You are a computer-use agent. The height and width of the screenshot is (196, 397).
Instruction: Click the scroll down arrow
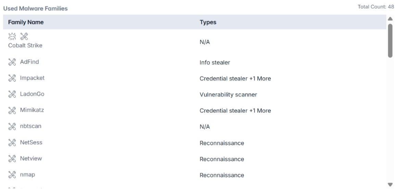click(390, 185)
